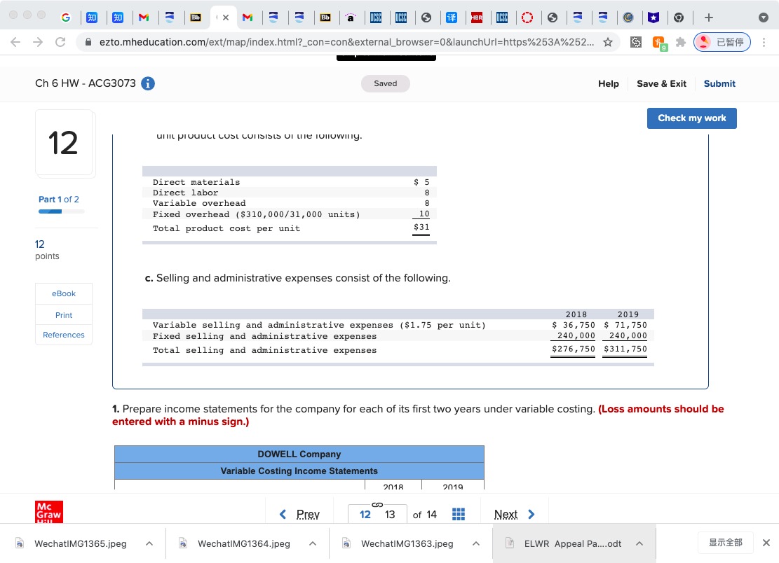Open the Extensions puzzle icon
779x563 pixels.
681,42
